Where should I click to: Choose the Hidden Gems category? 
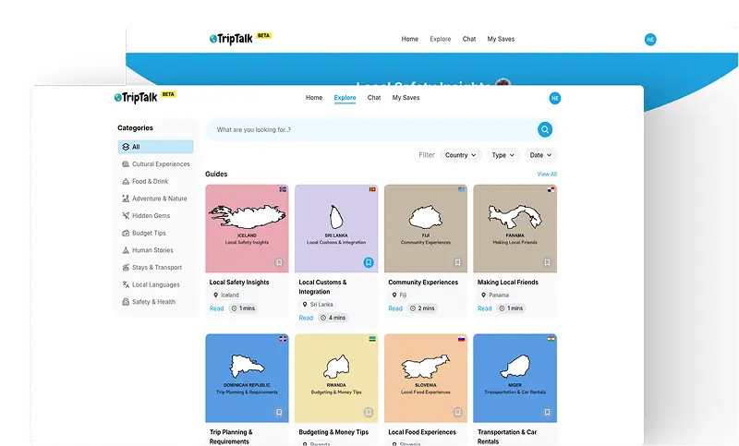pos(150,216)
